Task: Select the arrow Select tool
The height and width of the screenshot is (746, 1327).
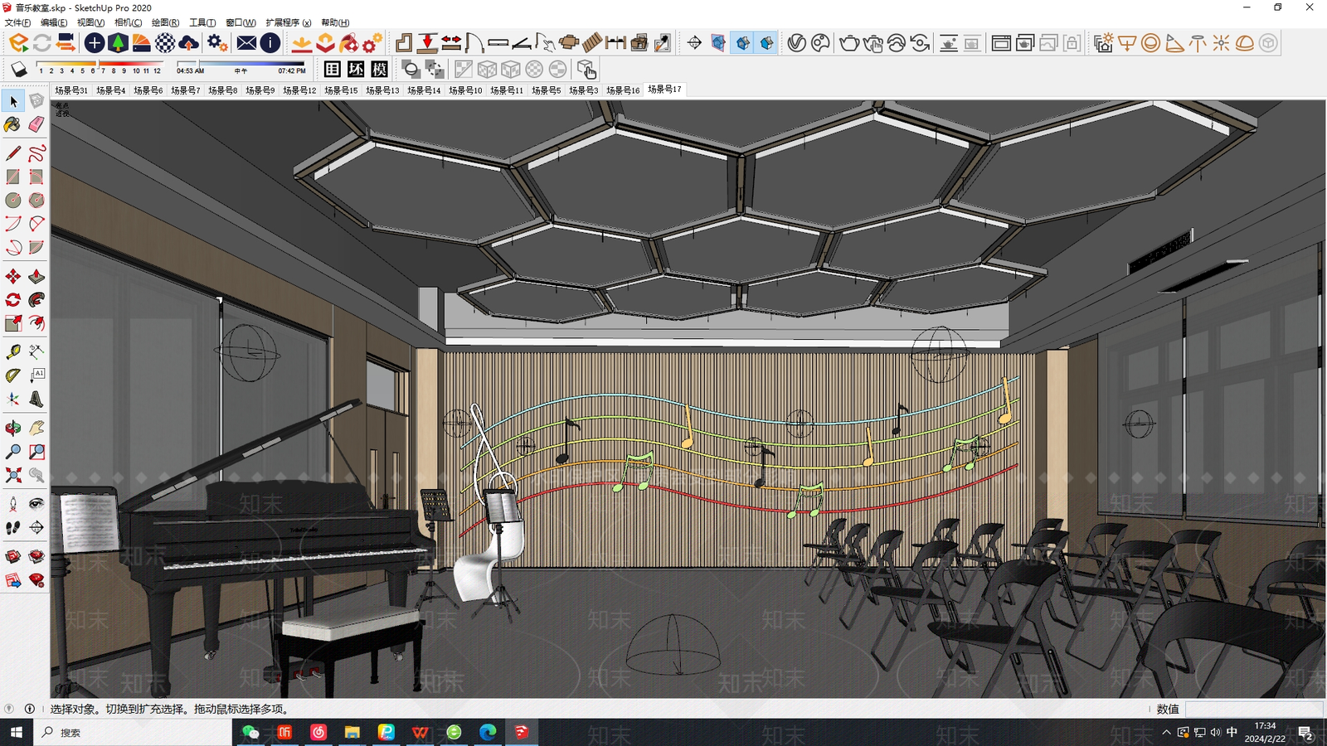Action: [13, 101]
